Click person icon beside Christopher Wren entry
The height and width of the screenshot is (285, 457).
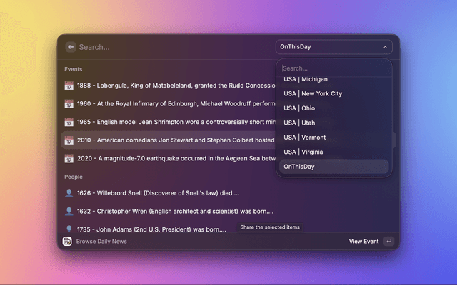69,212
